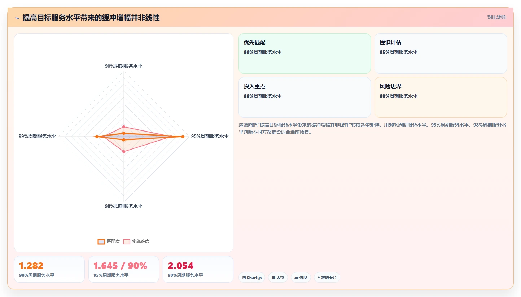Click the orange data point on 99% axis
The image size is (521, 297).
[x=97, y=136]
